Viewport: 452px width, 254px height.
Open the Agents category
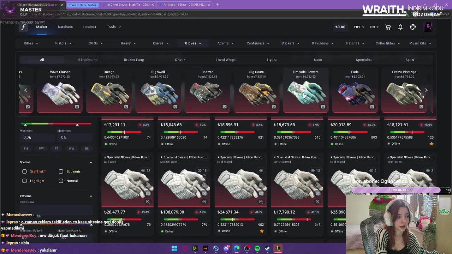pyautogui.click(x=225, y=43)
